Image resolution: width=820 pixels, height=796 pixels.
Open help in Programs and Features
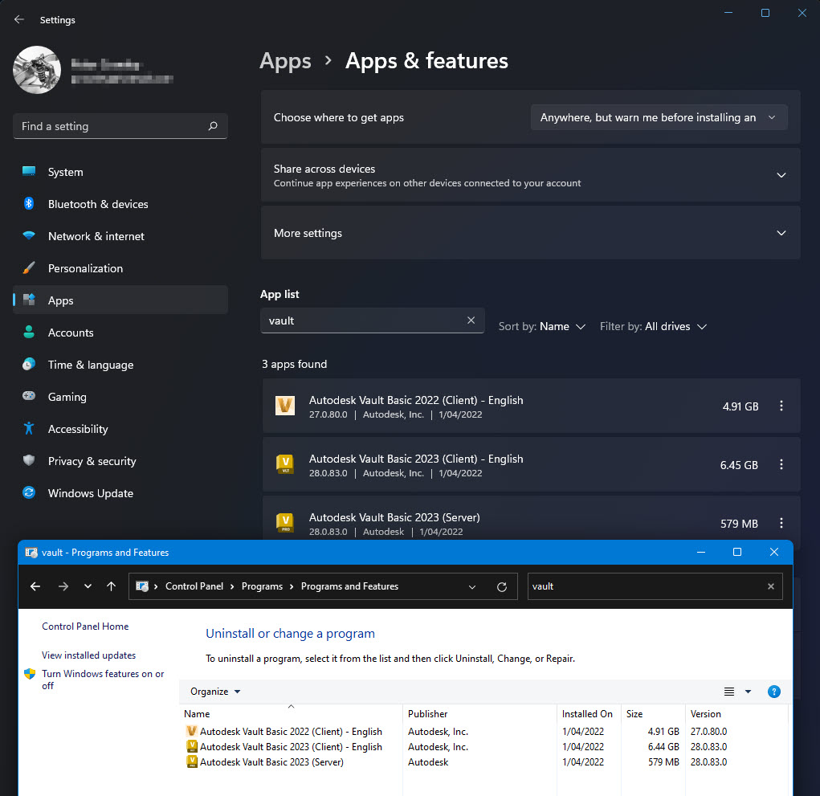[773, 692]
